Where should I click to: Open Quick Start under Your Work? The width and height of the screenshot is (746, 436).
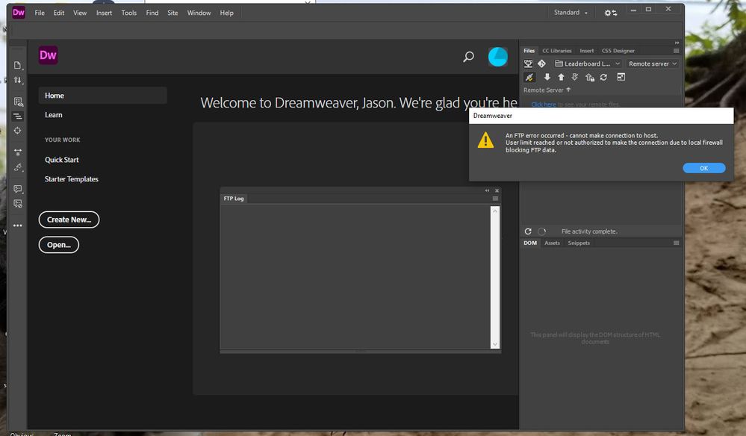click(x=62, y=160)
